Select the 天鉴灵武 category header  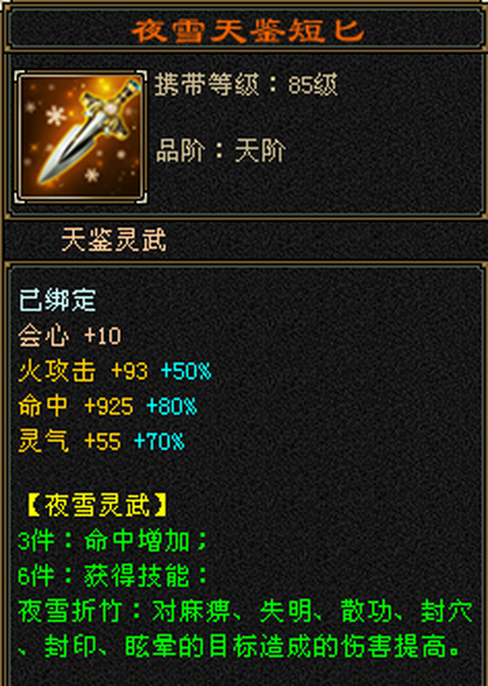pos(114,240)
